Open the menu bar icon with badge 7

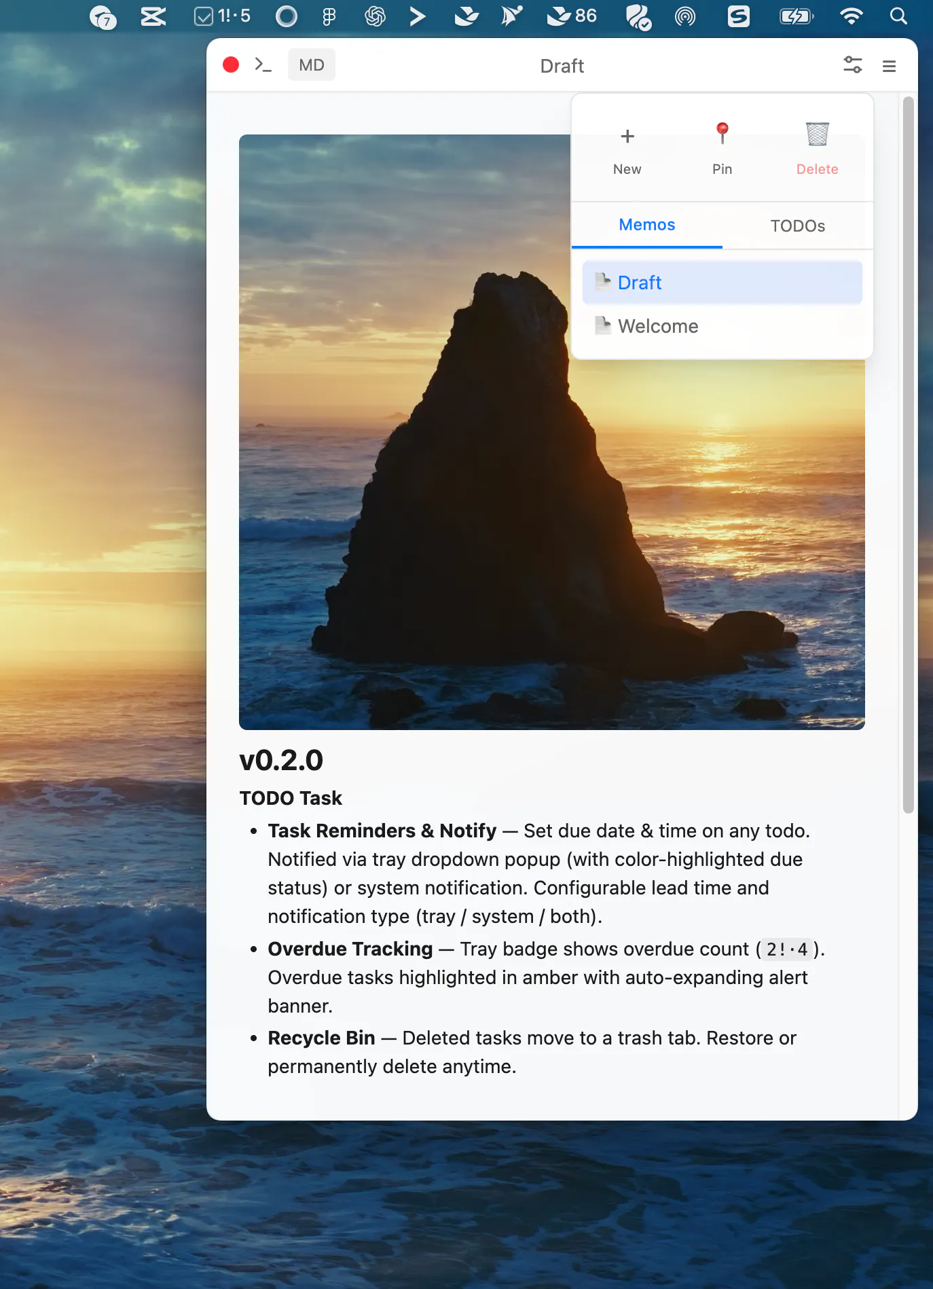[x=103, y=16]
